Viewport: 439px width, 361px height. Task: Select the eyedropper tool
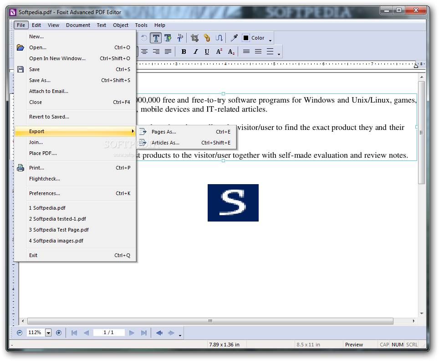click(x=234, y=38)
